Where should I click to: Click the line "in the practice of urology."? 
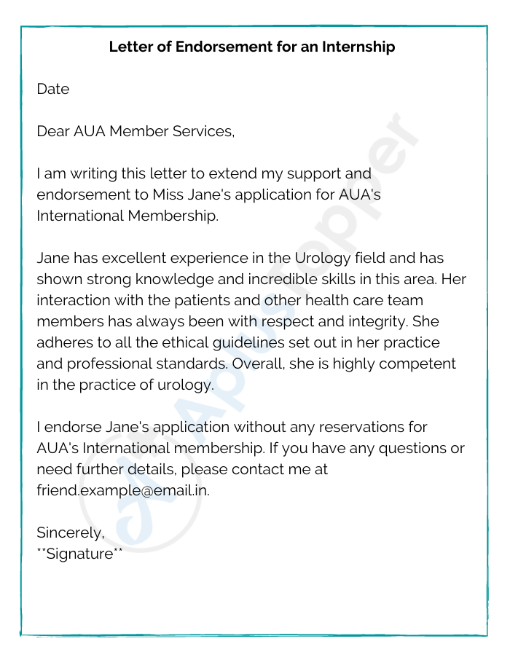tap(125, 385)
